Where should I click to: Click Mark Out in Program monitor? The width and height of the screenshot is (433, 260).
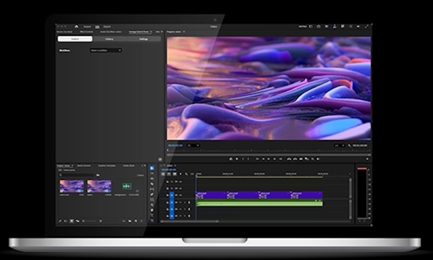coord(248,159)
